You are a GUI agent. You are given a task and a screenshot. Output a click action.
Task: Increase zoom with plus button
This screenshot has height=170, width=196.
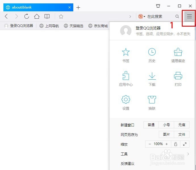[x=166, y=144]
